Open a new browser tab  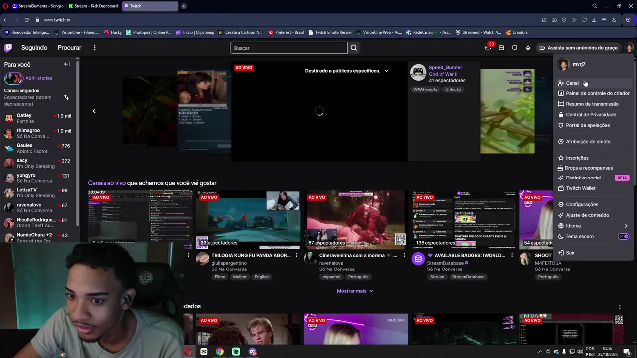point(184,6)
